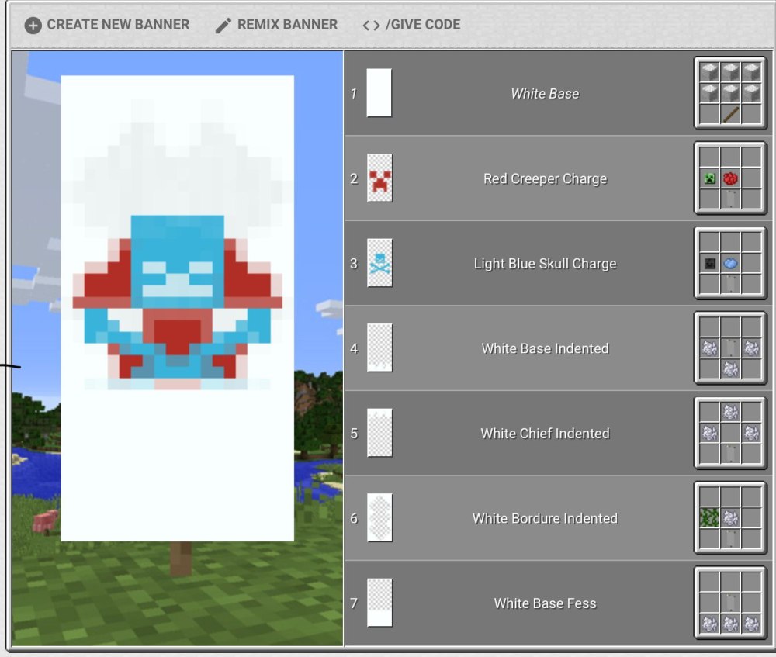Click the large banner preview image
Screen dimensions: 776x657
coord(178,308)
